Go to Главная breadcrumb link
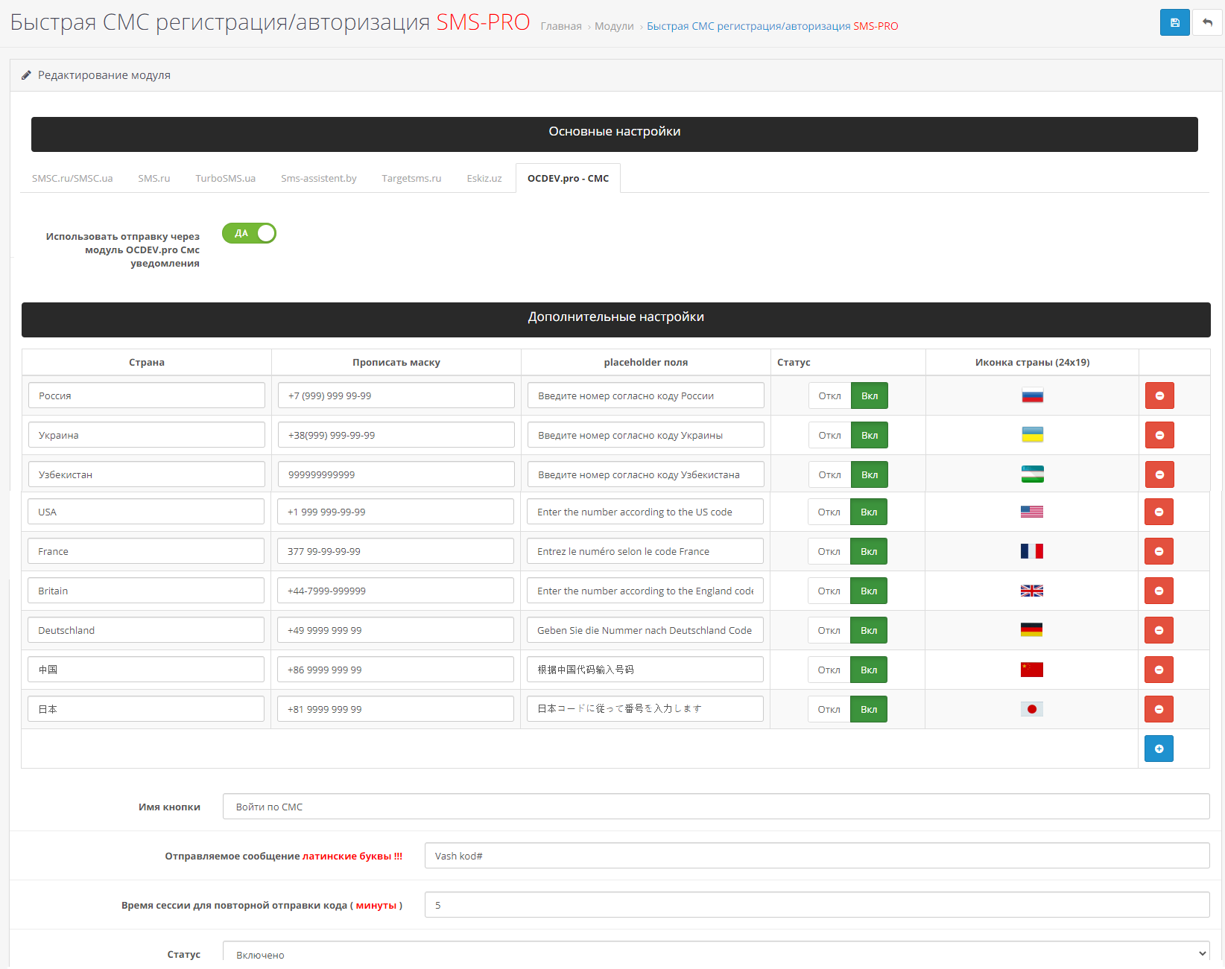Screen dimensions: 1225x969 (x=560, y=26)
